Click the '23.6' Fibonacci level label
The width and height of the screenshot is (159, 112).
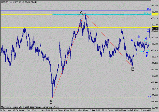point(149,9)
